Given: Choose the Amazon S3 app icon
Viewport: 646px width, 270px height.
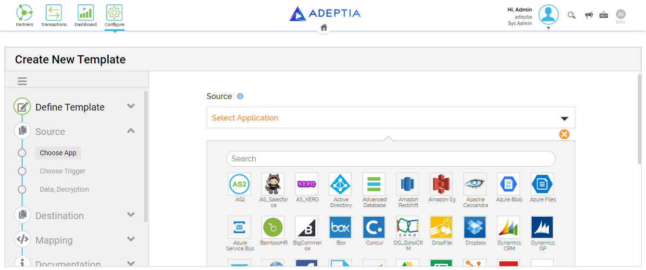Looking at the screenshot, I should (x=441, y=184).
